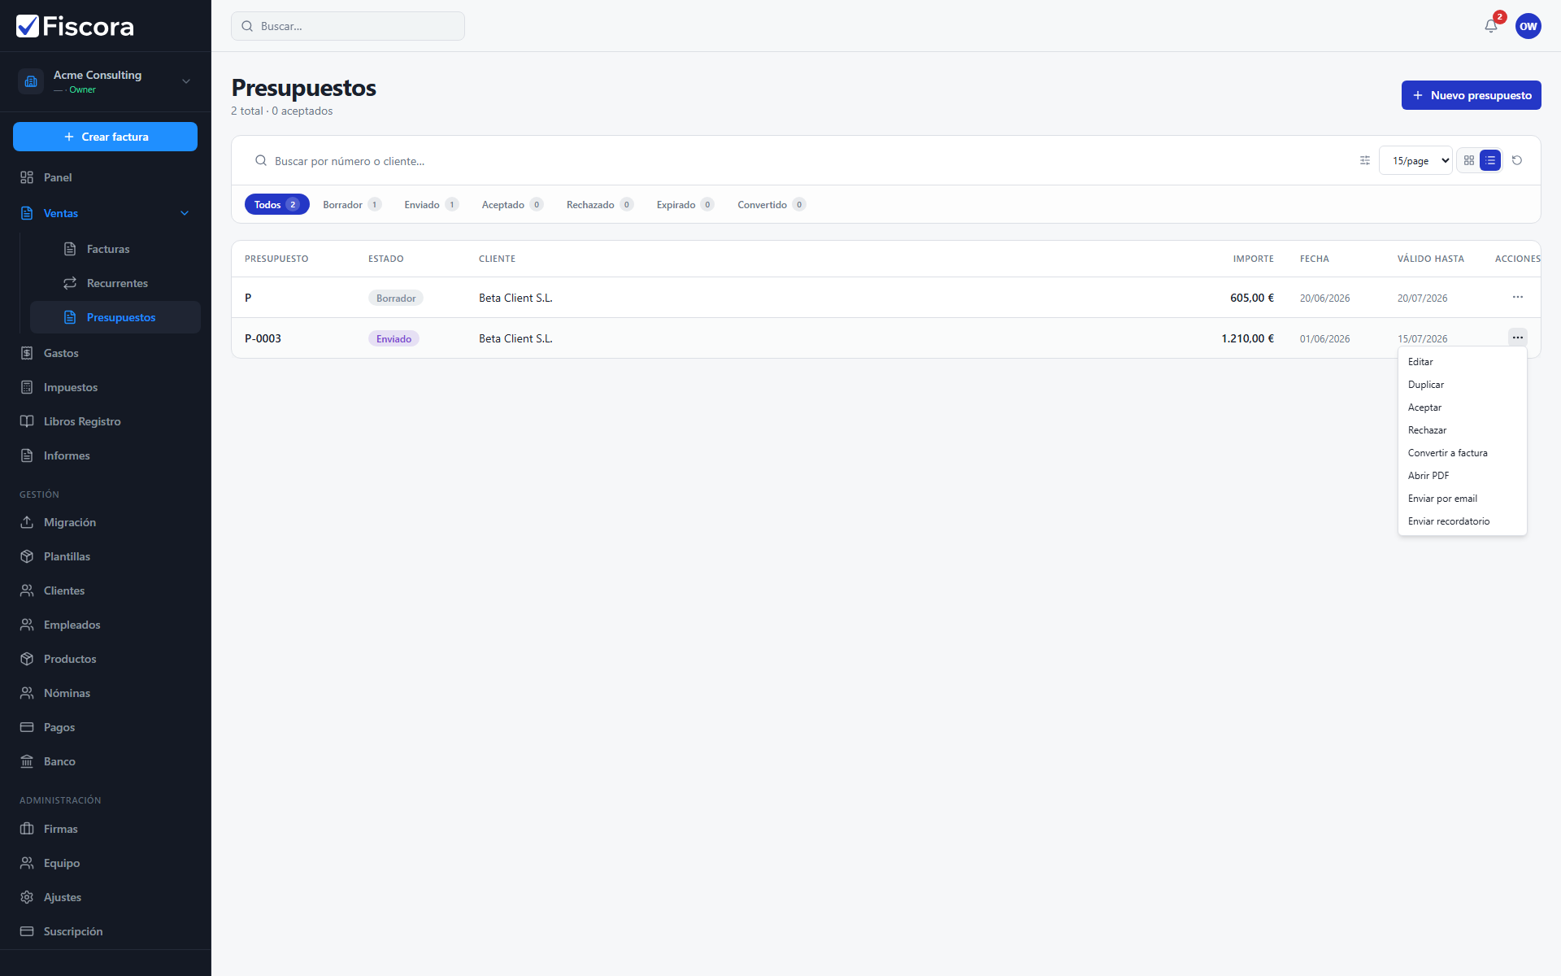The height and width of the screenshot is (976, 1561).
Task: Click the Crear factura button
Action: coord(105,137)
